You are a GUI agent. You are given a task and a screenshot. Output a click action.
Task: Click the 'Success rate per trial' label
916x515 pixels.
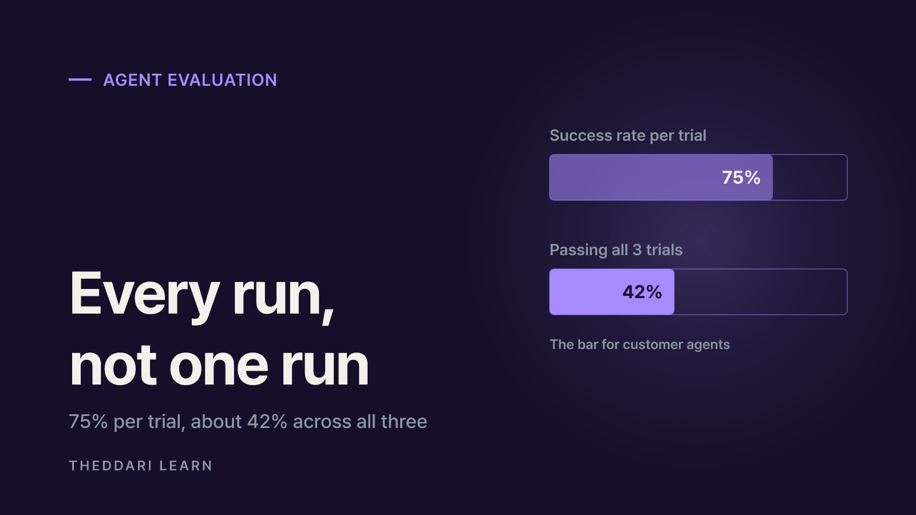pyautogui.click(x=628, y=136)
